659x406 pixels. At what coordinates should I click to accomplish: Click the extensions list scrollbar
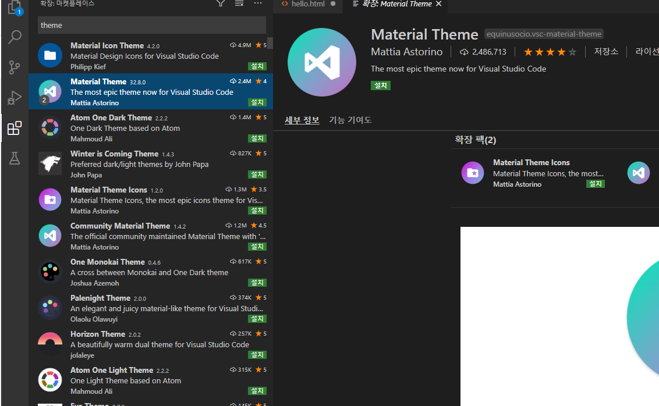[270, 43]
